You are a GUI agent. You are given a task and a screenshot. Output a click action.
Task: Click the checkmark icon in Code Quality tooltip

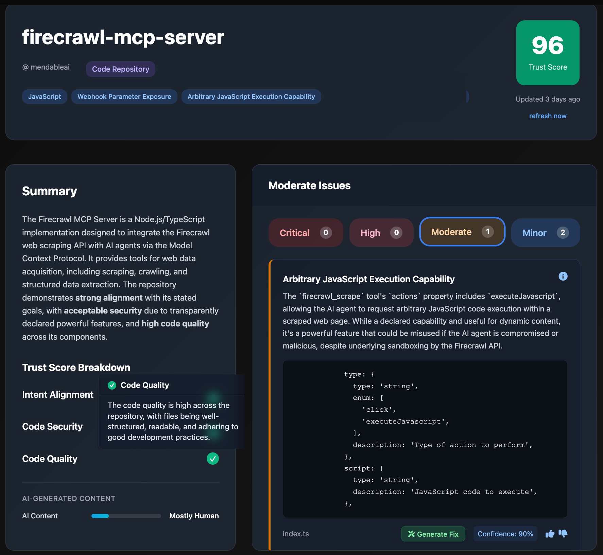click(112, 385)
